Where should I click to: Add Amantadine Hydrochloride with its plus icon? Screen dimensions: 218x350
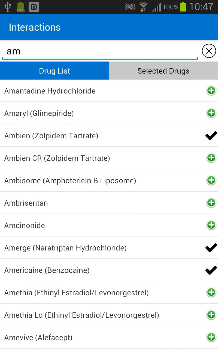click(x=211, y=91)
